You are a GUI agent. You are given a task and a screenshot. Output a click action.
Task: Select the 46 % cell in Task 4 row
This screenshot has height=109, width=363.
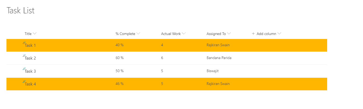[120, 84]
